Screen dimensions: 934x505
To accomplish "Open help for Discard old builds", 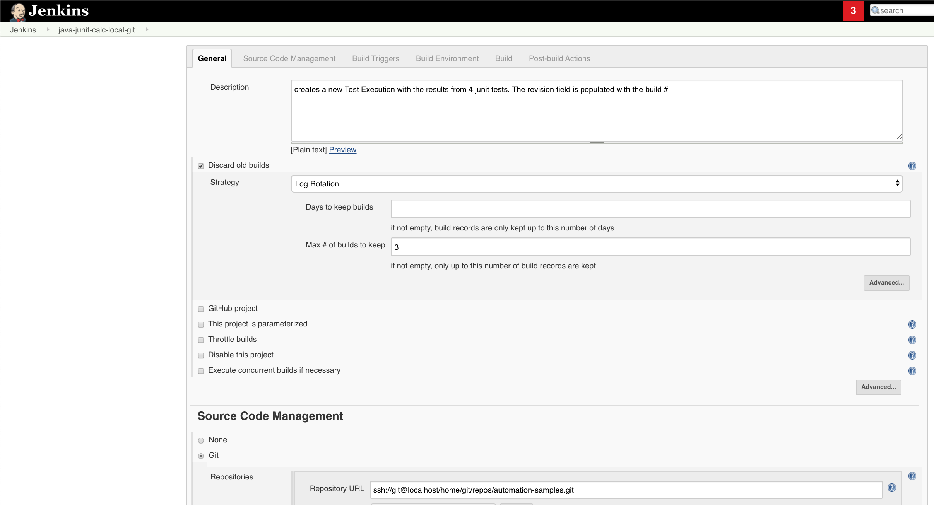I will pos(912,166).
